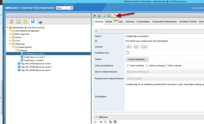The image size is (204, 124).
Task: Click the add attribute icon
Action: click(x=96, y=122)
